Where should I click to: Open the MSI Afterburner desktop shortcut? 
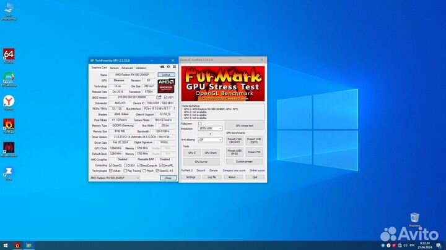(9, 149)
